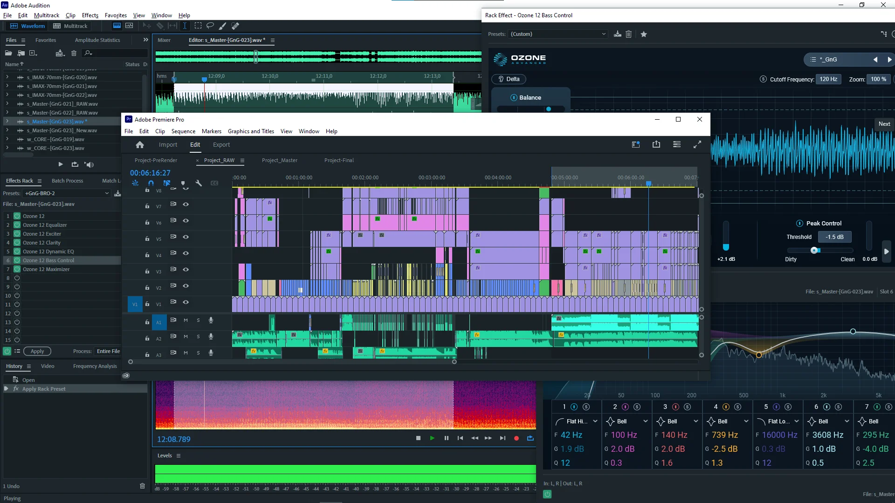
Task: Open the Rack Effect (Custom) presets dropdown
Action: [558, 34]
